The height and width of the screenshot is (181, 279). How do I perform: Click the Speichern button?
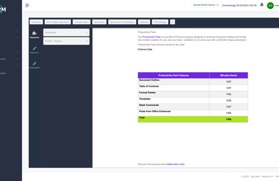(99, 22)
